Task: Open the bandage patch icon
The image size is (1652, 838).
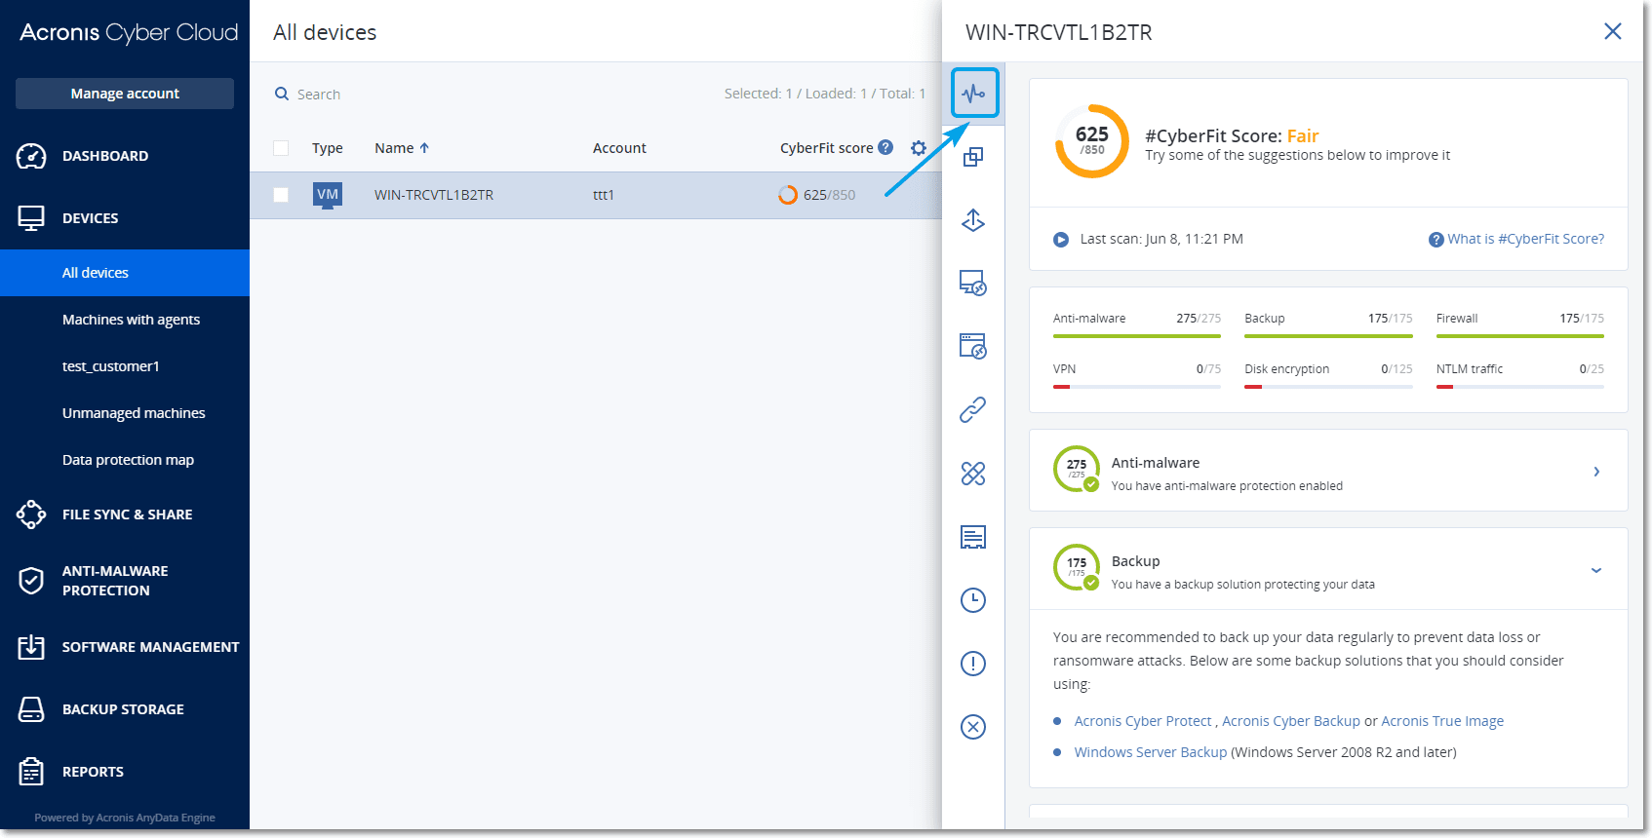Action: pyautogui.click(x=973, y=474)
